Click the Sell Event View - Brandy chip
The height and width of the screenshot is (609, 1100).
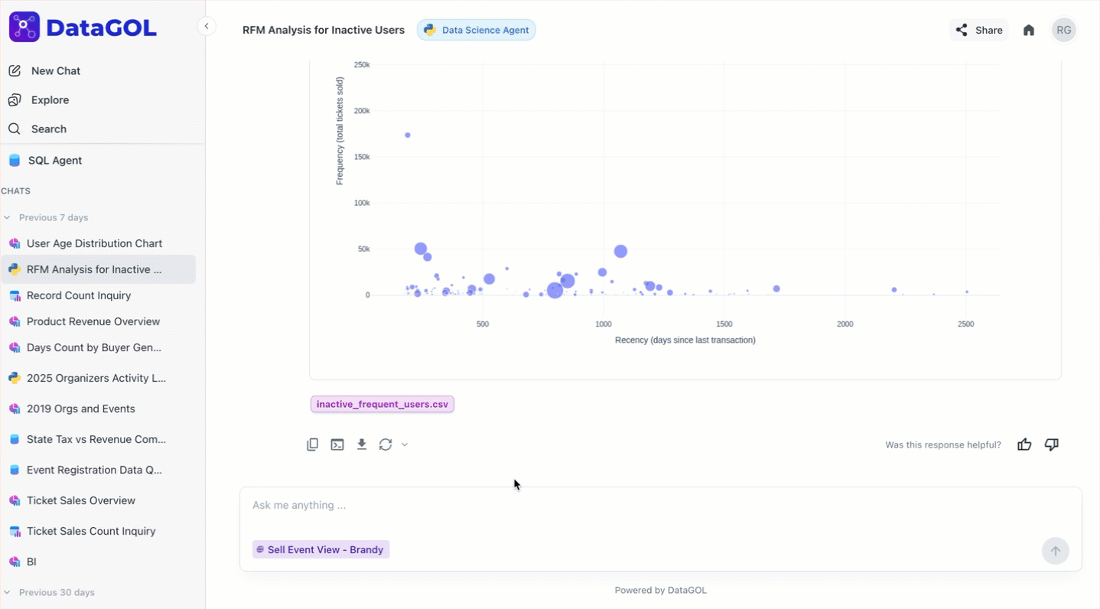click(321, 549)
